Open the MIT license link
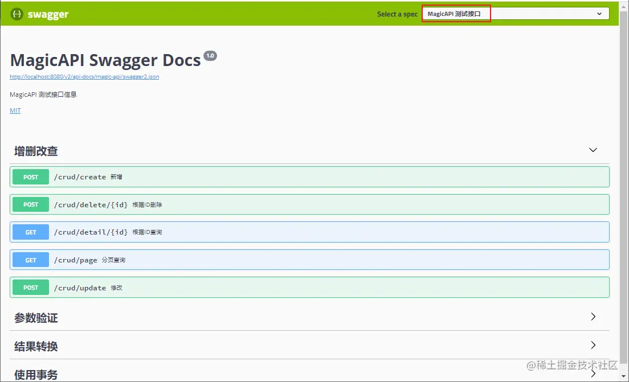Image resolution: width=629 pixels, height=382 pixels. click(x=15, y=110)
